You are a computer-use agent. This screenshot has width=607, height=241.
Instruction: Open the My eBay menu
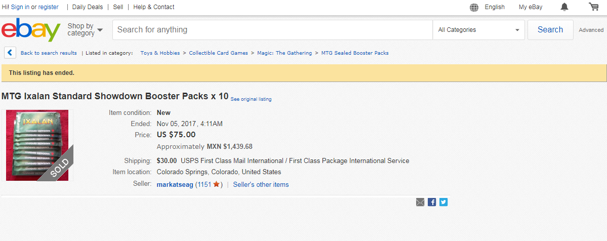coord(531,7)
